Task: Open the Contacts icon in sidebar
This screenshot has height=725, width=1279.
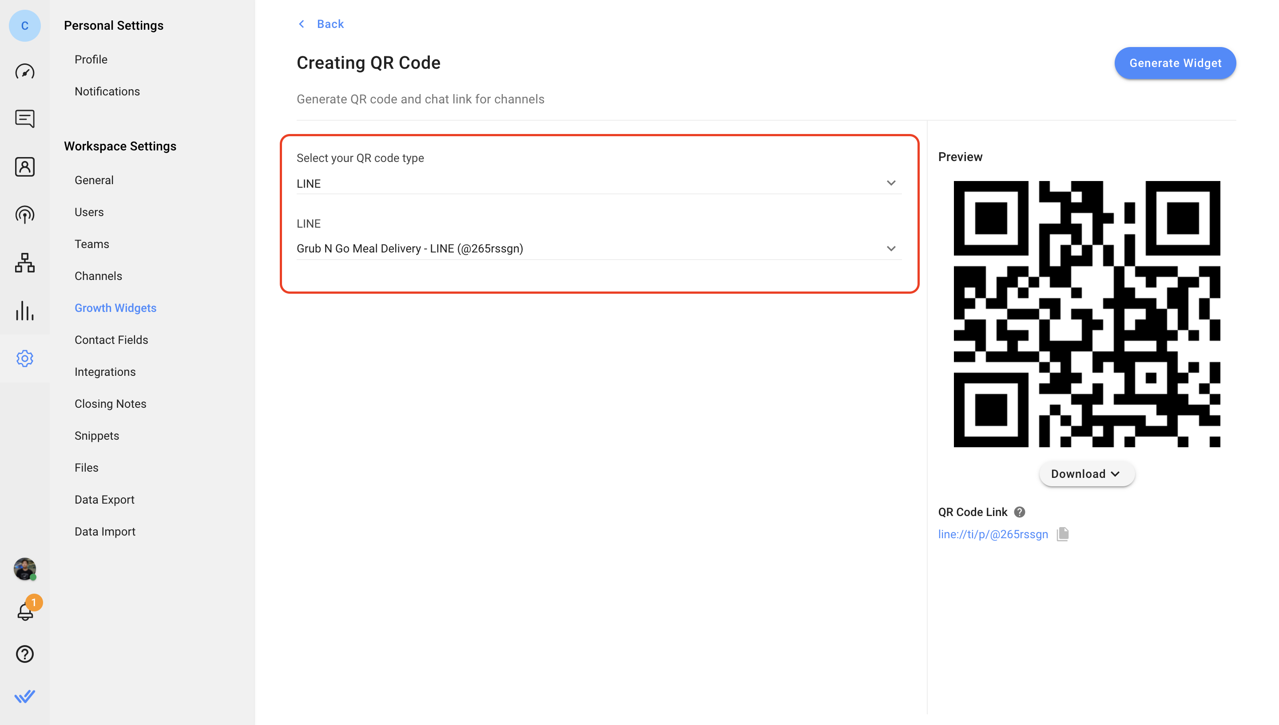Action: coord(24,167)
